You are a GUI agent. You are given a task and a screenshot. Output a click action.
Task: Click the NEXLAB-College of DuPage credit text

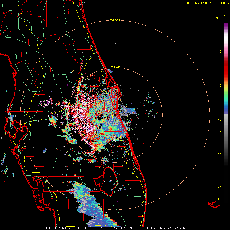[x=204, y=3]
